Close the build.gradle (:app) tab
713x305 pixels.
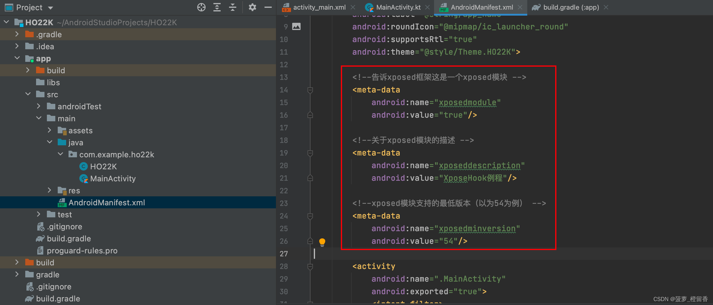pyautogui.click(x=606, y=7)
